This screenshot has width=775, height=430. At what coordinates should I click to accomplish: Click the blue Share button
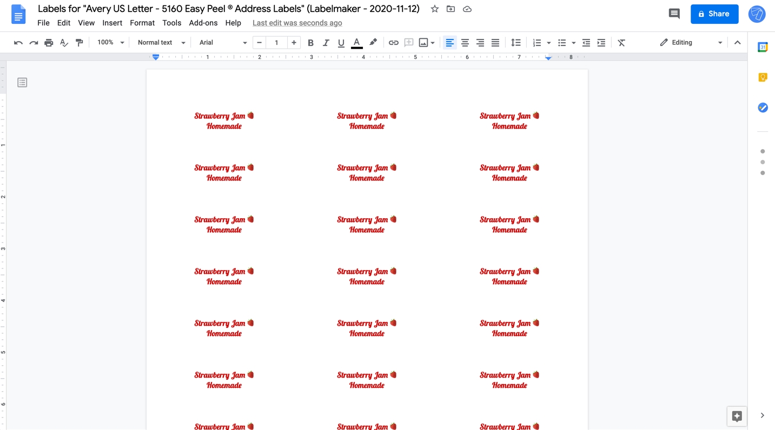tap(714, 14)
